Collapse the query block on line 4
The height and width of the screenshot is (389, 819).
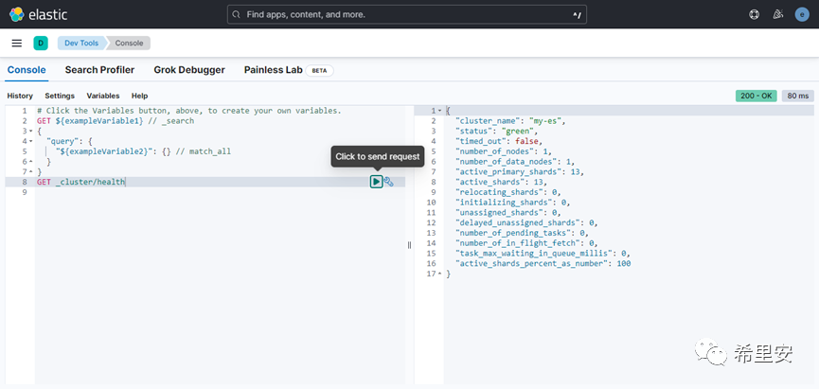point(30,141)
